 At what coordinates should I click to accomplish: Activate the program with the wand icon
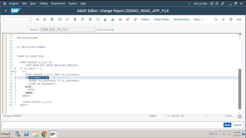82,20
